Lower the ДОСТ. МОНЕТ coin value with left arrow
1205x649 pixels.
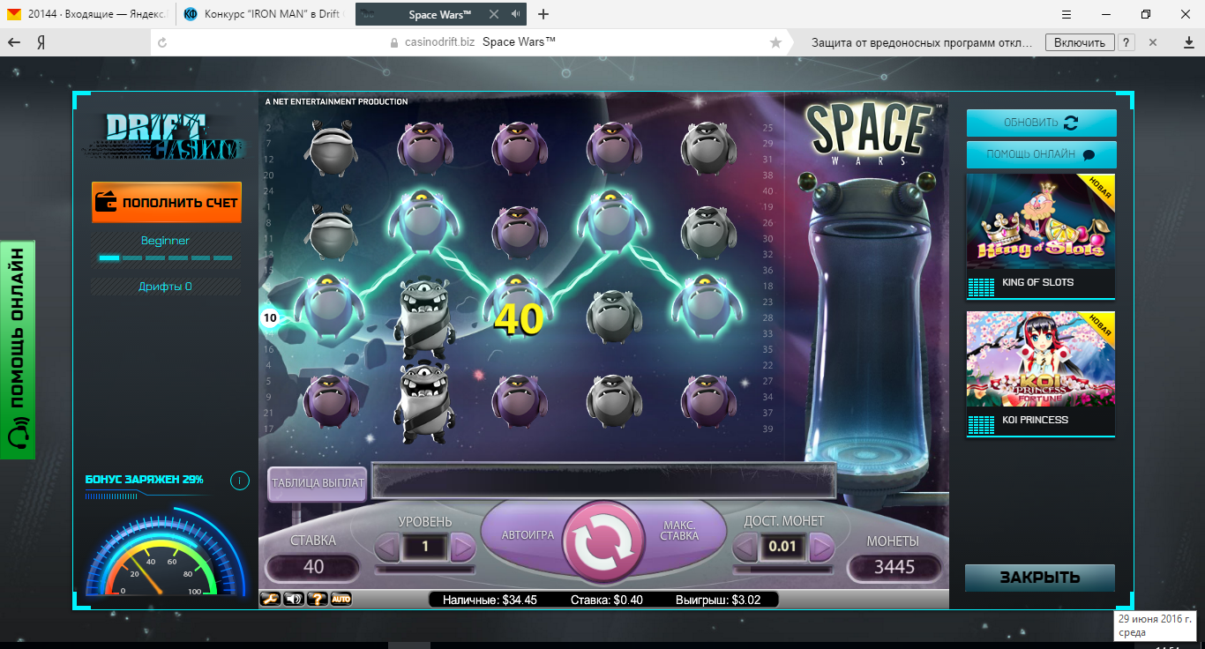pyautogui.click(x=745, y=548)
